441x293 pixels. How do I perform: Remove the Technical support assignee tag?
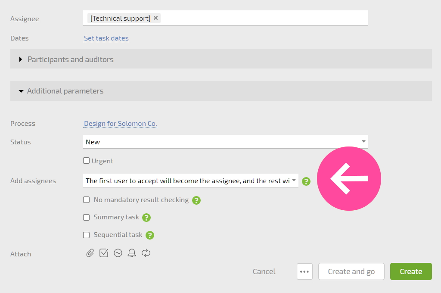[155, 18]
